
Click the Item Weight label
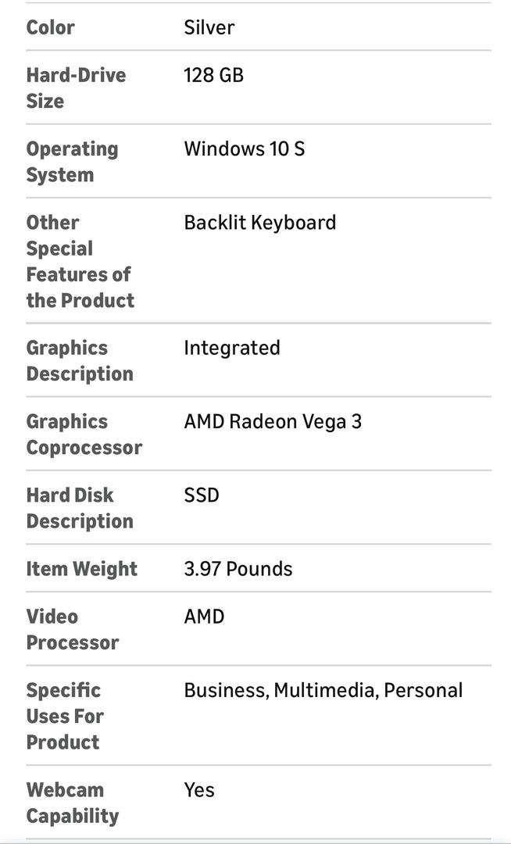(82, 569)
